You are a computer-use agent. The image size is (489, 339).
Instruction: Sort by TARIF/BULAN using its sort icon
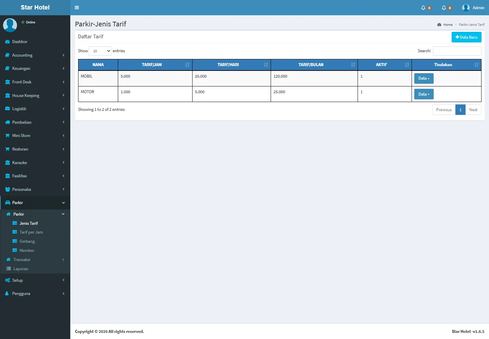(353, 65)
